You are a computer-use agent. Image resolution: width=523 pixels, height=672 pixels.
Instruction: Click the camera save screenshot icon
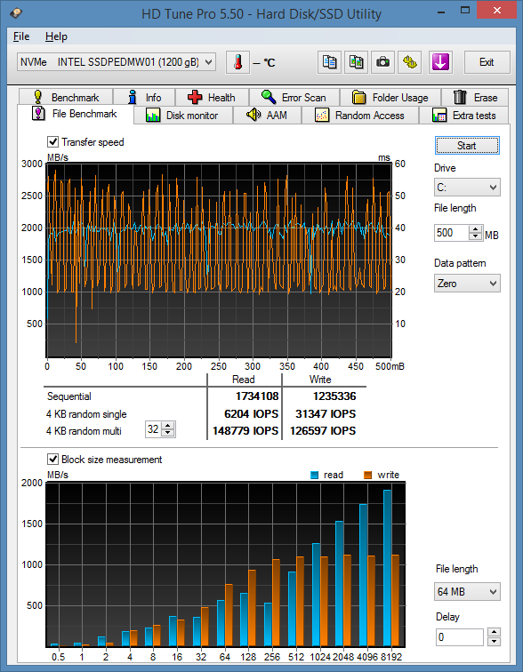[x=382, y=62]
